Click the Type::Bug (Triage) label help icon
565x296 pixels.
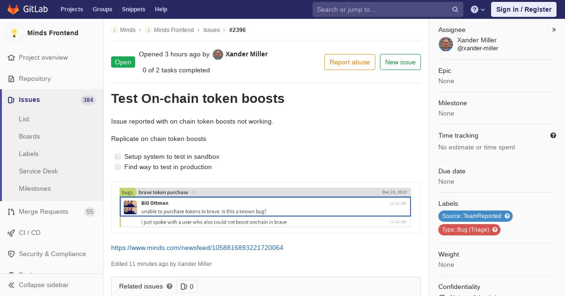(x=495, y=230)
